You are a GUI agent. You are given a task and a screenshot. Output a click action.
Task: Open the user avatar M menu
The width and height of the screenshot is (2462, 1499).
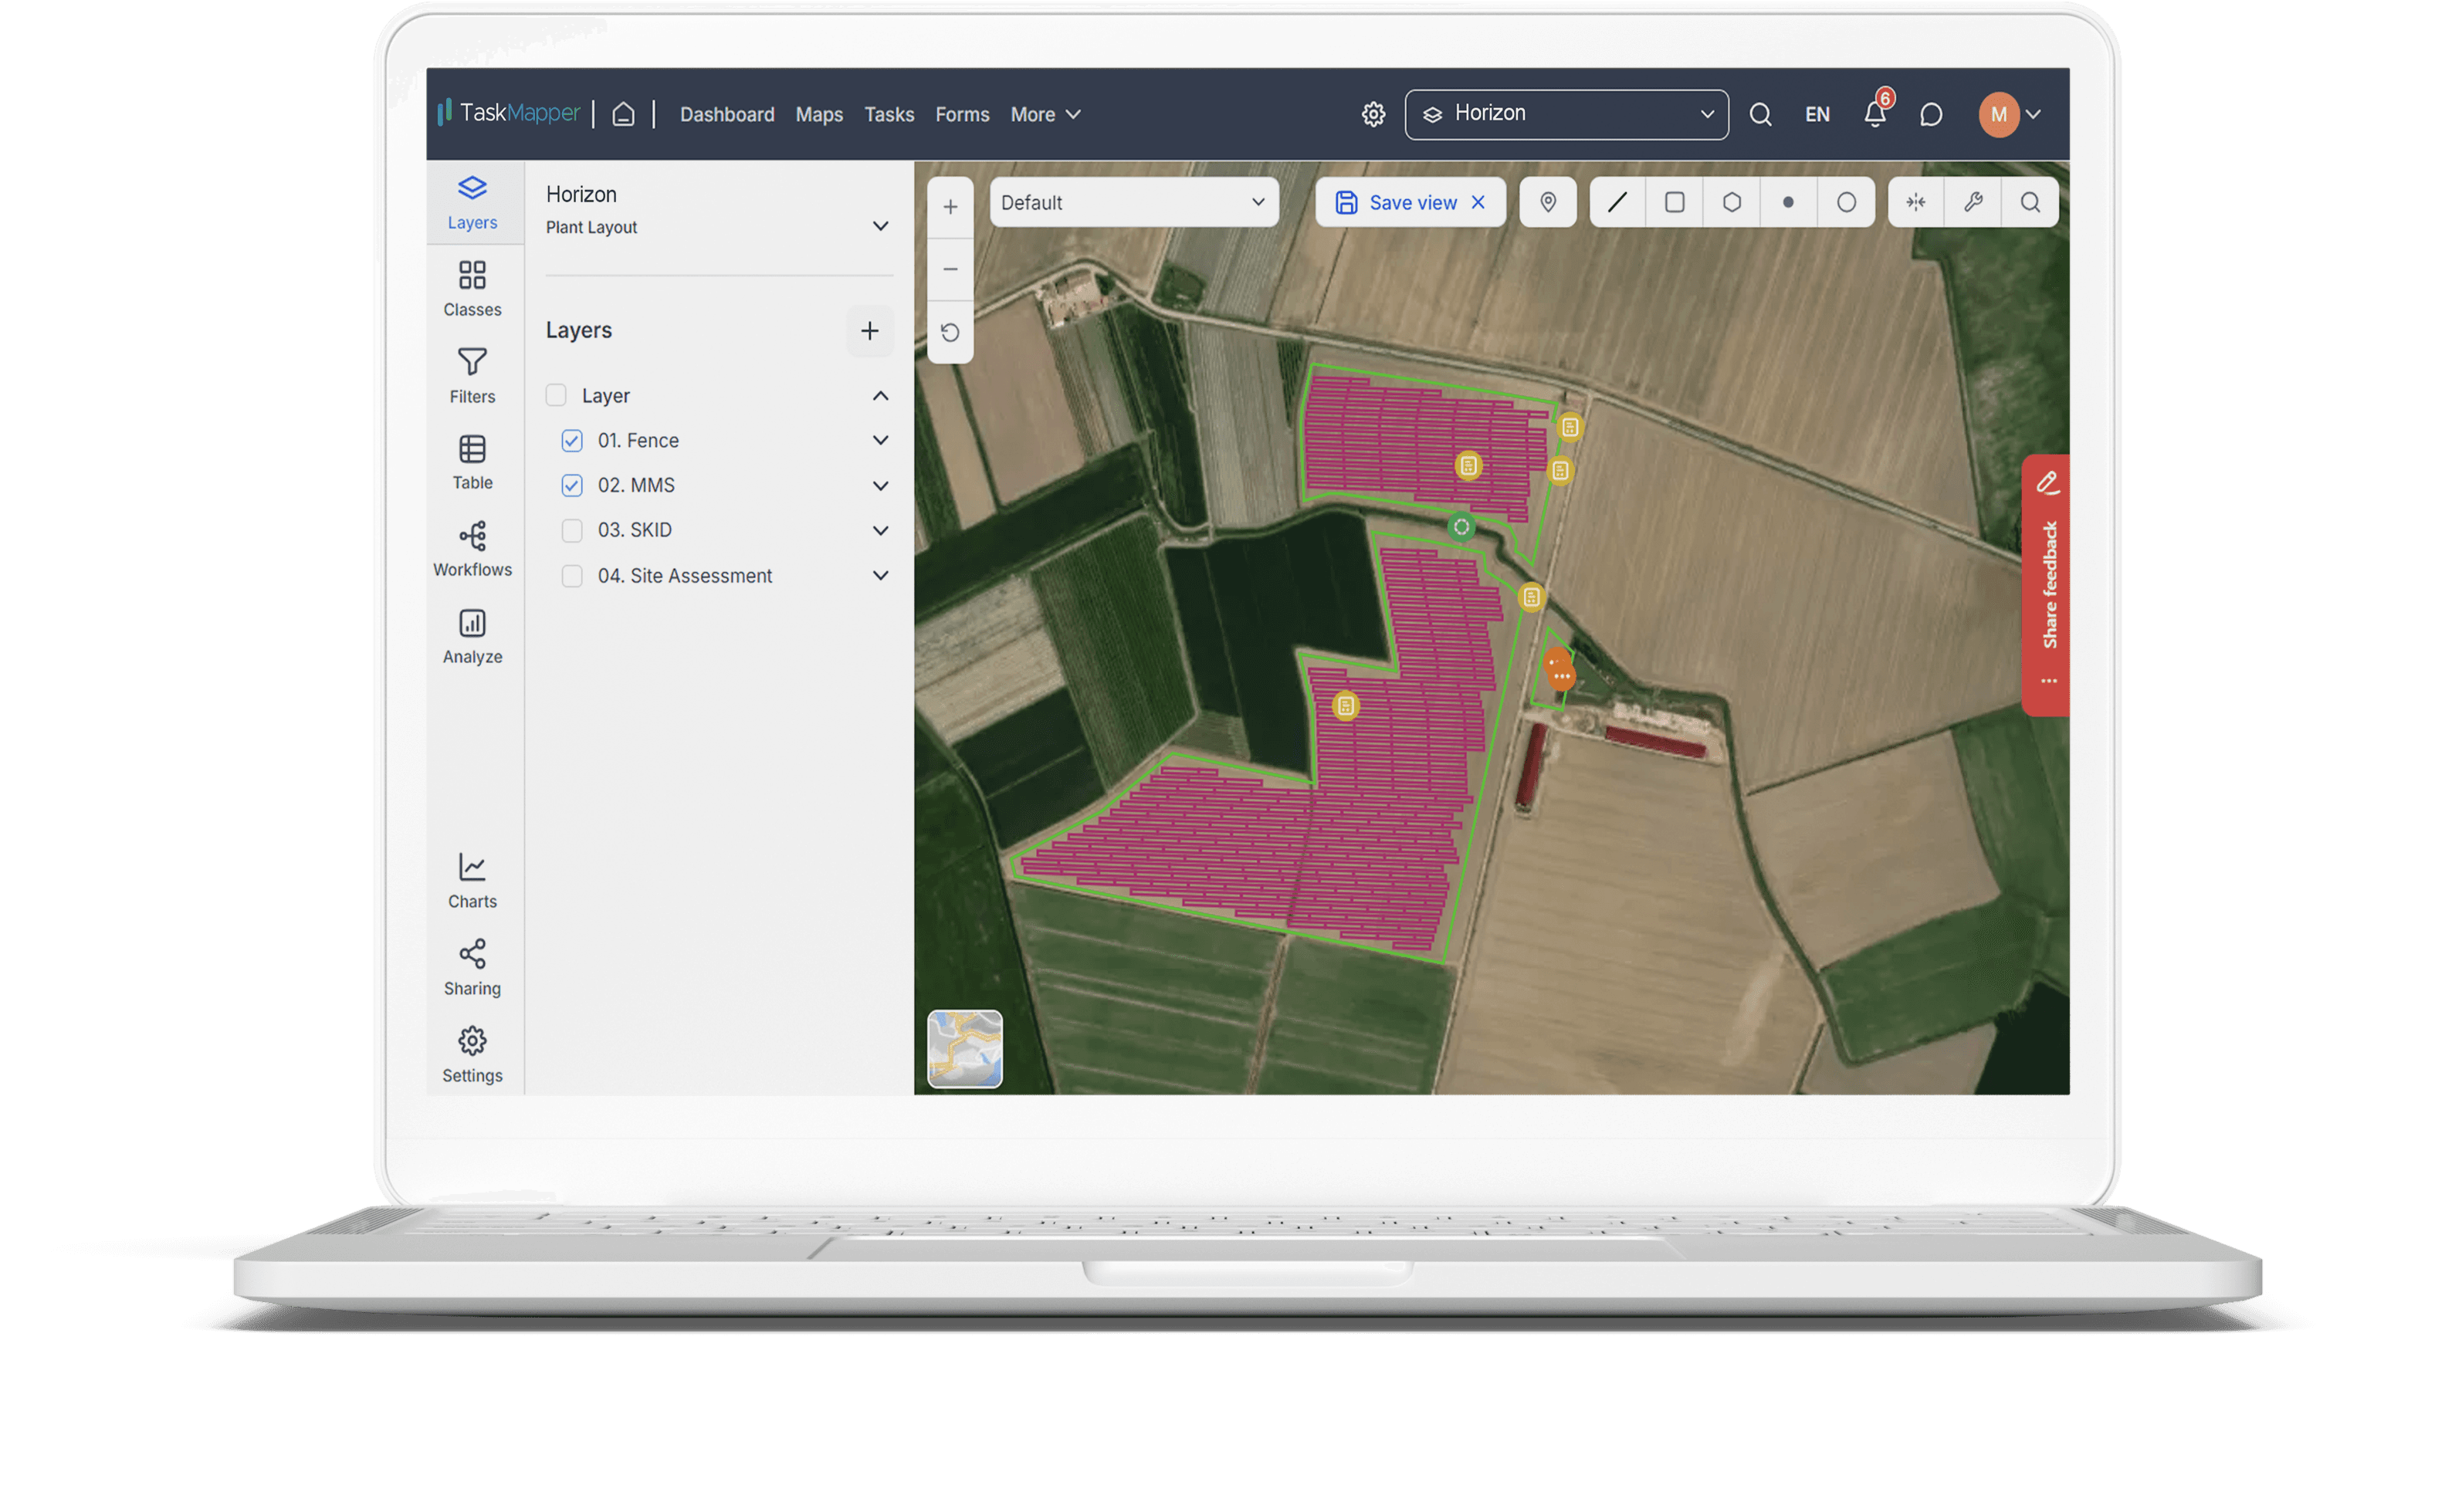coord(2010,114)
